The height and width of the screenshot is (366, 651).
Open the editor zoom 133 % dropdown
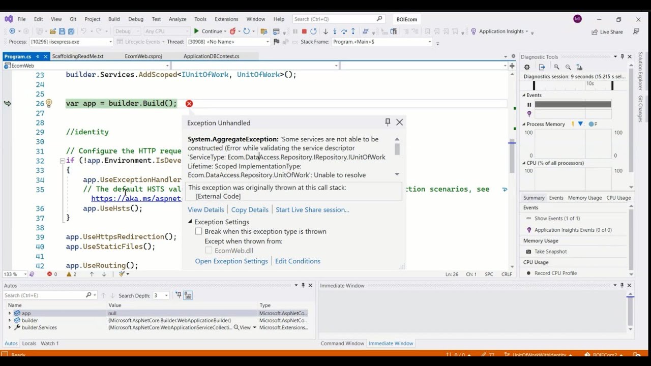click(x=25, y=274)
